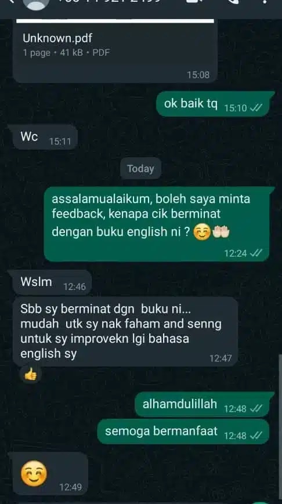This screenshot has width=282, height=504.
Task: Open contact info via phone number header
Action: [x=109, y=1]
